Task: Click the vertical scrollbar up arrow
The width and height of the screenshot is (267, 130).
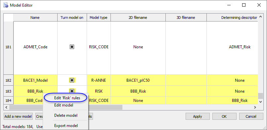Action: 260,17
